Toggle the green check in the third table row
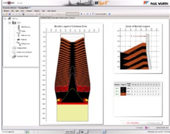This screenshot has height=134, width=170. click(117, 94)
